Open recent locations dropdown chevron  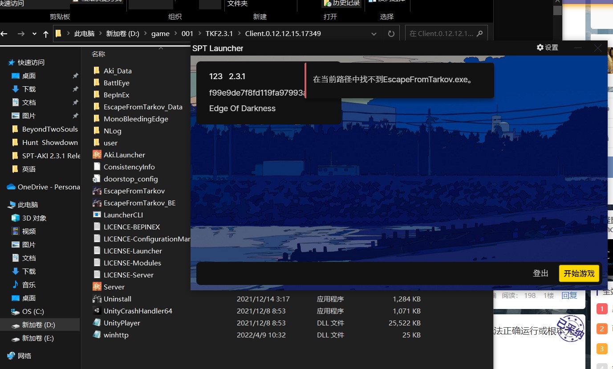pyautogui.click(x=34, y=34)
